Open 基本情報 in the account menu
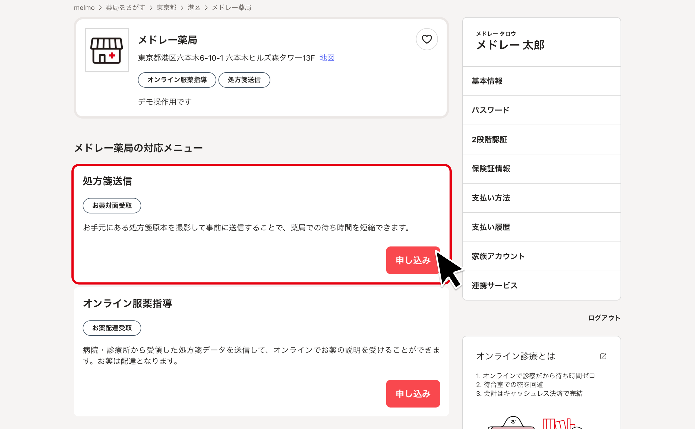The height and width of the screenshot is (429, 695). (x=487, y=81)
